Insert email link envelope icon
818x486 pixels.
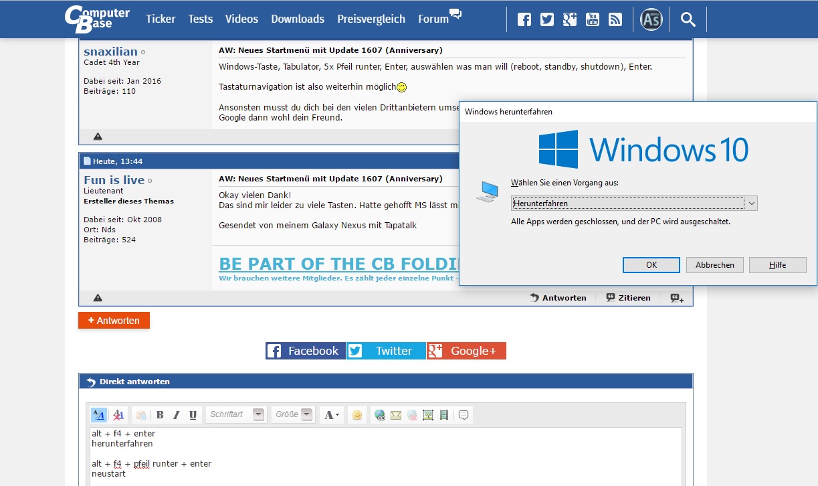pyautogui.click(x=396, y=415)
